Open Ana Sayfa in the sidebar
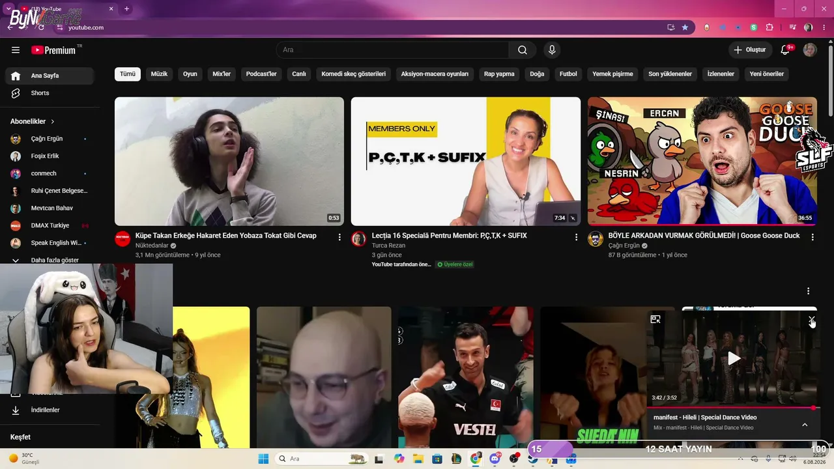The width and height of the screenshot is (834, 469). 50,76
